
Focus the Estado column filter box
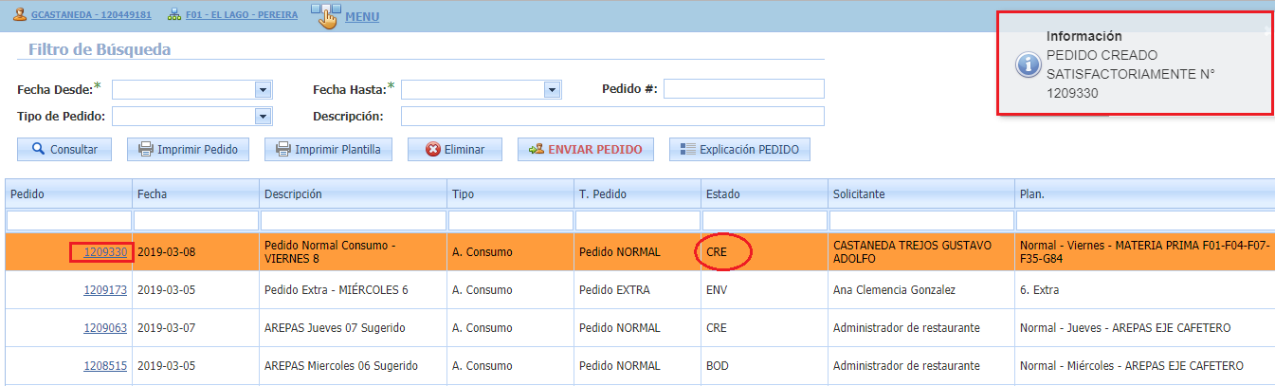764,220
